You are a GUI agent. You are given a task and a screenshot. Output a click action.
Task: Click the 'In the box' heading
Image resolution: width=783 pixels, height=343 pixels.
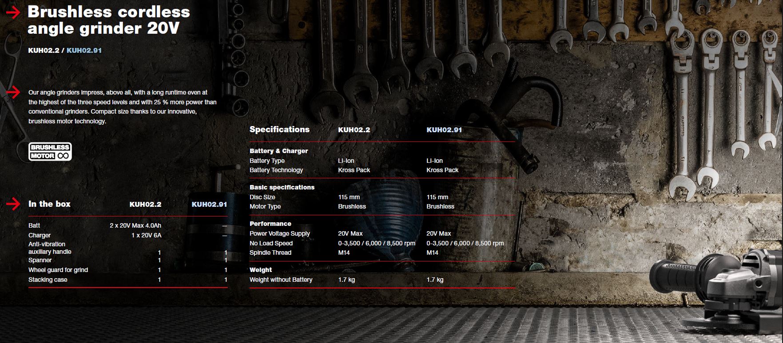coord(49,204)
